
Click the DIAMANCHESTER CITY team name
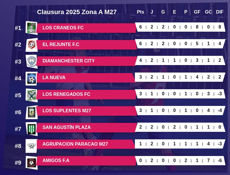point(68,61)
